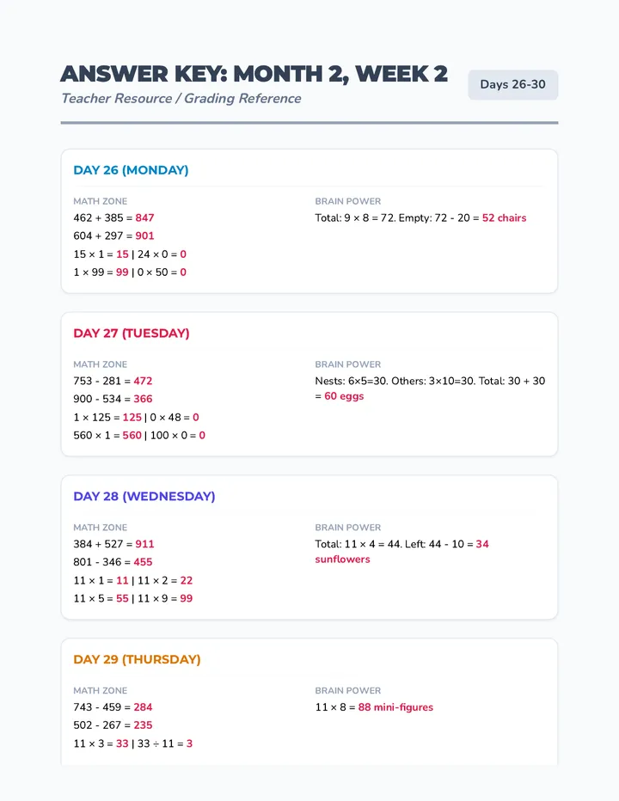This screenshot has width=619, height=801.
Task: Click the 901 answer for 604 + 297
Action: [x=144, y=235]
